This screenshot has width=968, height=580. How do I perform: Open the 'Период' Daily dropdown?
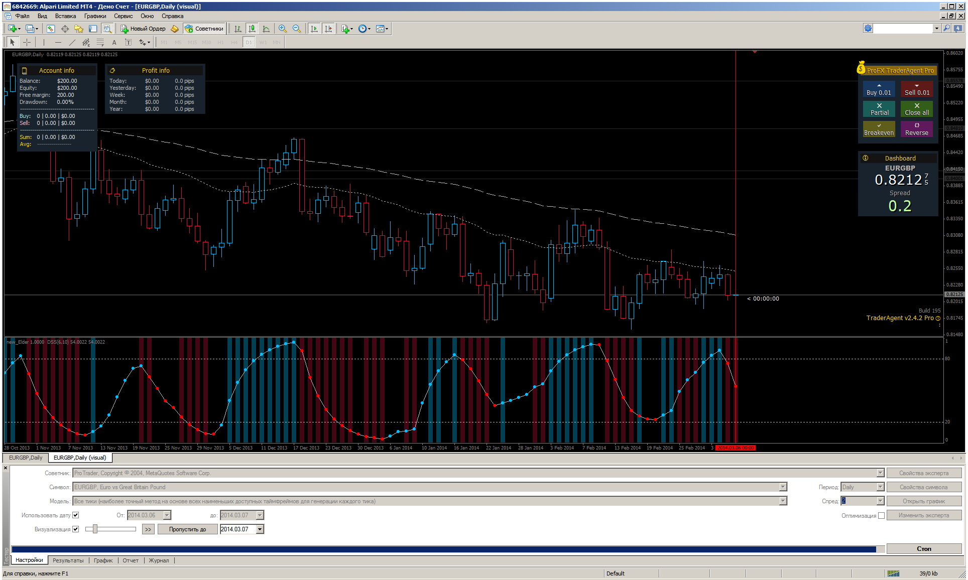point(880,487)
